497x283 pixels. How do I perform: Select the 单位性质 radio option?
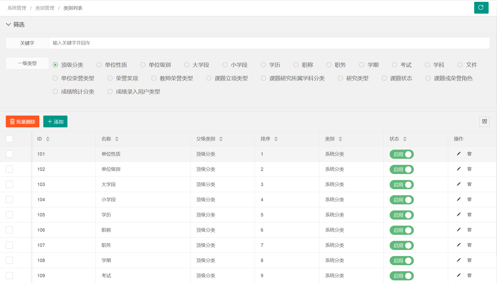pos(99,65)
